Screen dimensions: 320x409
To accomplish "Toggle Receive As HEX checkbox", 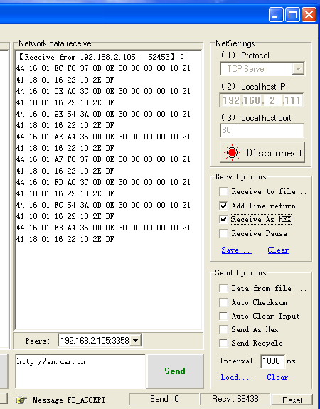I will pyautogui.click(x=223, y=219).
